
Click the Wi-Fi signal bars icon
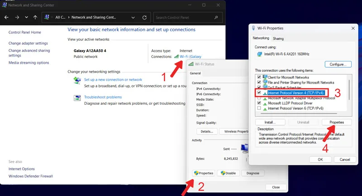(x=176, y=56)
